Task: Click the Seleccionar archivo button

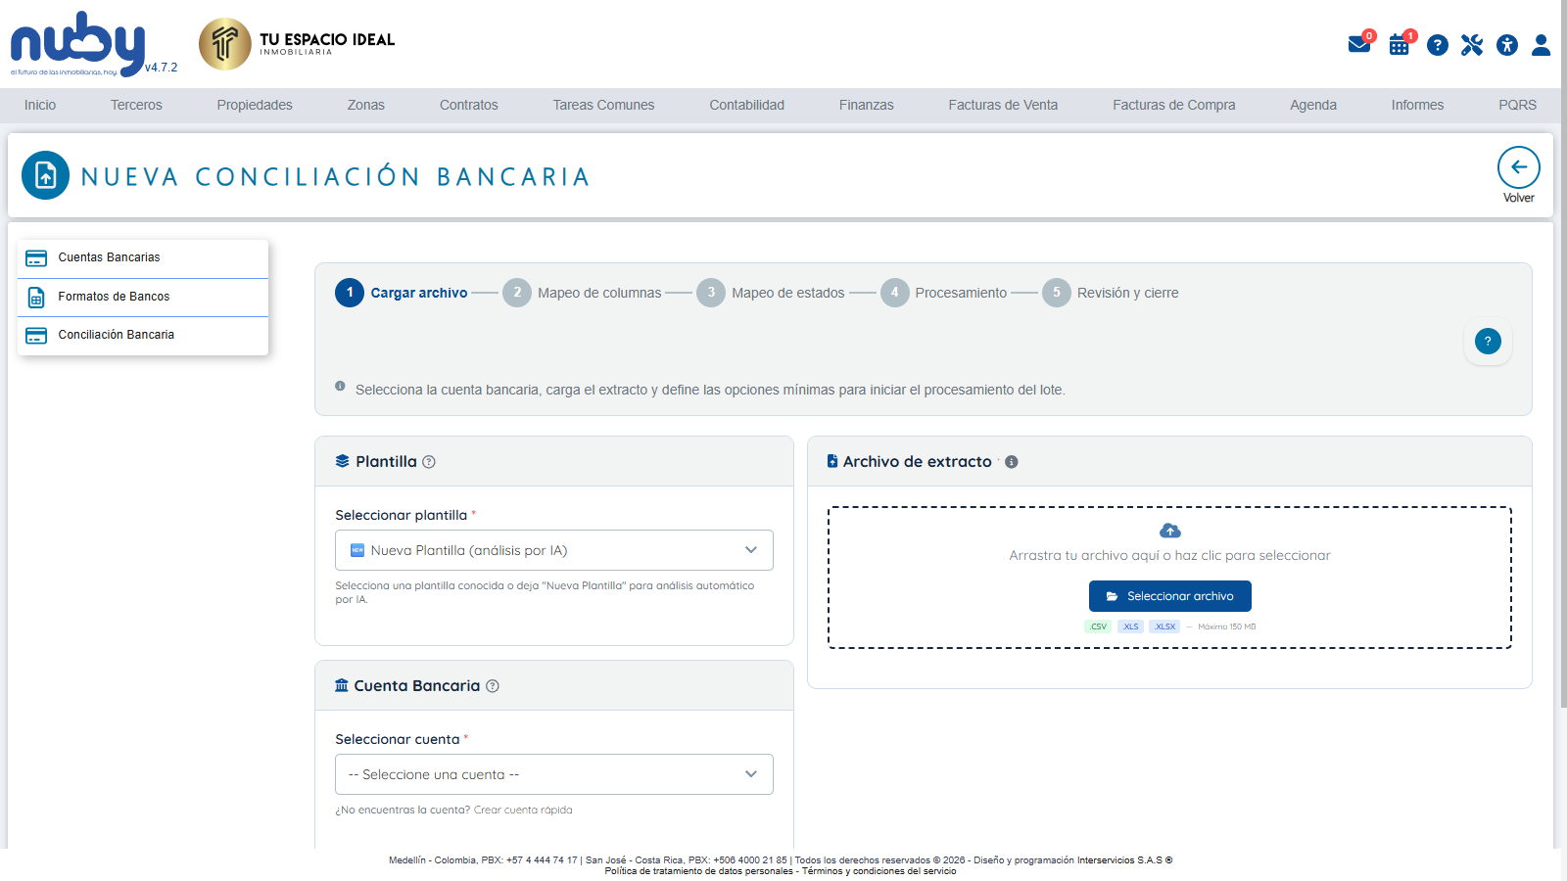Action: pos(1170,596)
